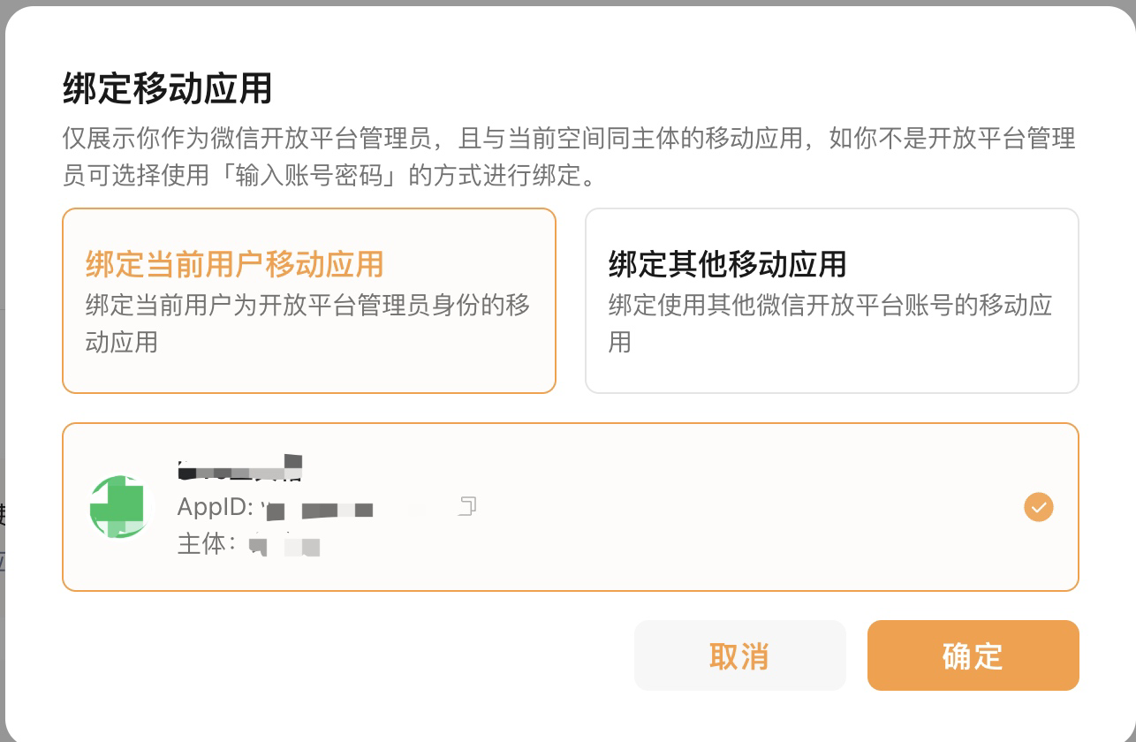Click description under 绑定其他移动应用 heading

[x=829, y=323]
